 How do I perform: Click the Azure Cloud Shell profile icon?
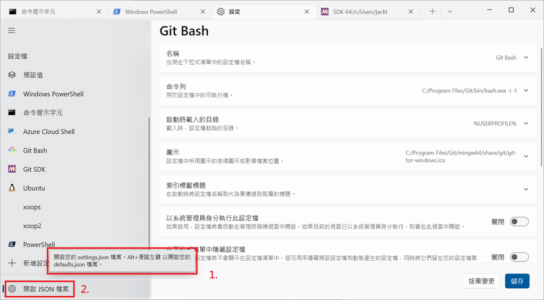(x=12, y=132)
